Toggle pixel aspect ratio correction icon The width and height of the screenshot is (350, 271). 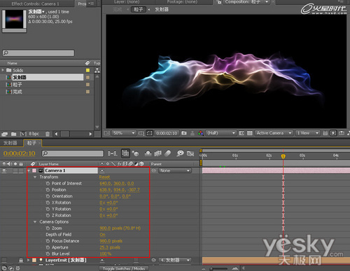point(325,133)
